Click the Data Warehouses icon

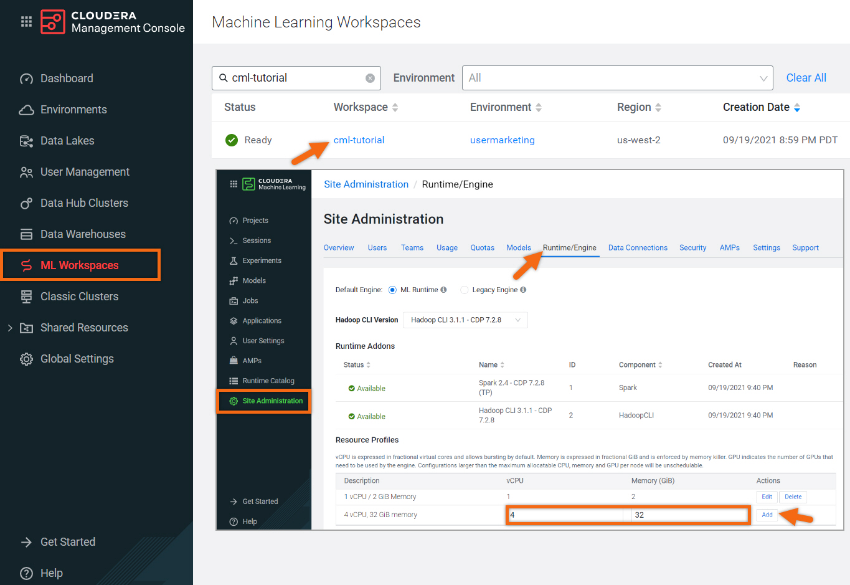point(26,234)
